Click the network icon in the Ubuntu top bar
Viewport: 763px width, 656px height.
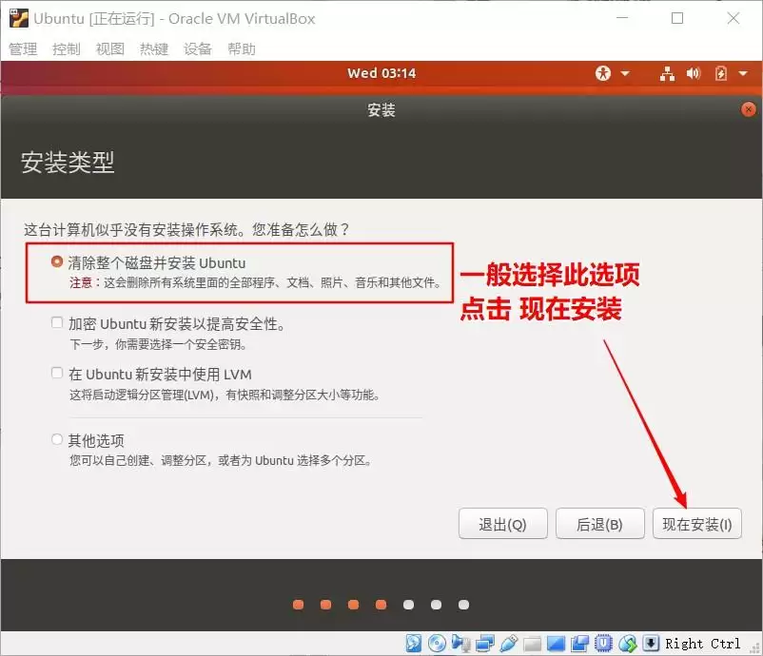[667, 73]
